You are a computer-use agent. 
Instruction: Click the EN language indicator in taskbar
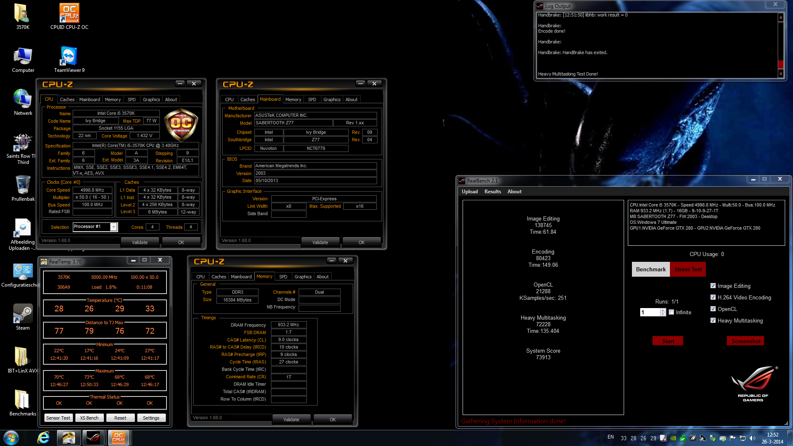click(610, 437)
